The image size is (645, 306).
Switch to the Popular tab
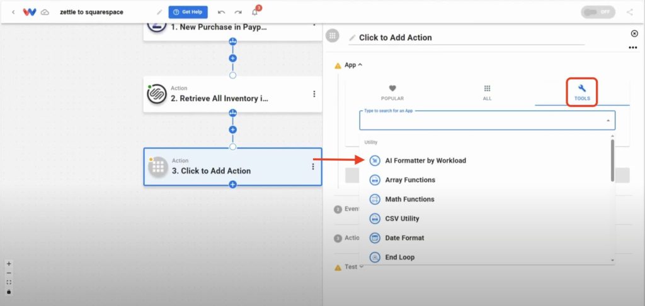click(x=392, y=93)
